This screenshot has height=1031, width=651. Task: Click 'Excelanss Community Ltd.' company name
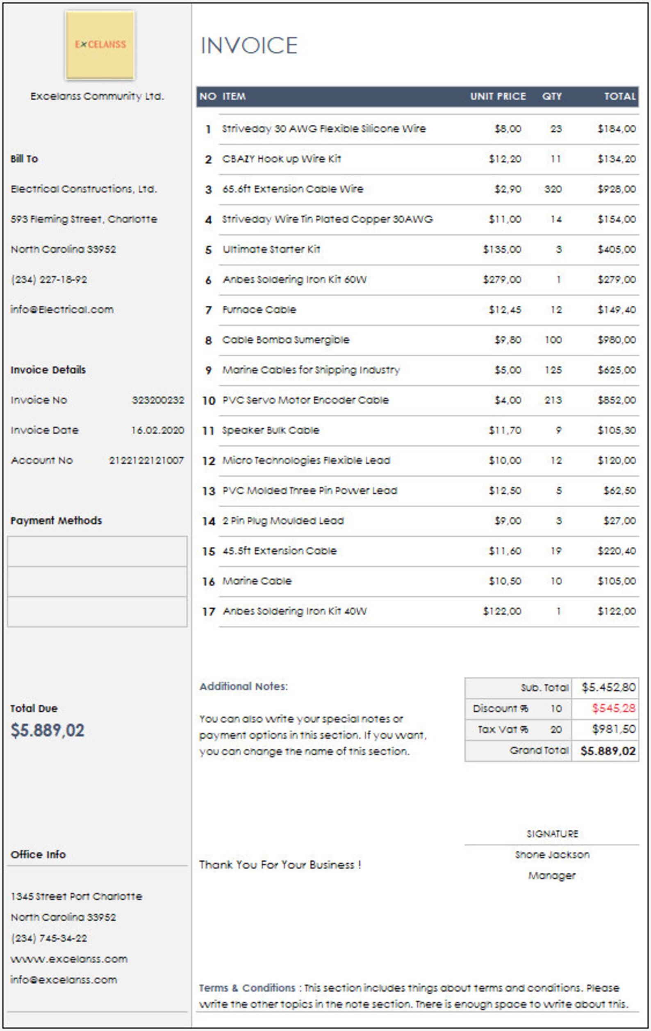pos(97,96)
